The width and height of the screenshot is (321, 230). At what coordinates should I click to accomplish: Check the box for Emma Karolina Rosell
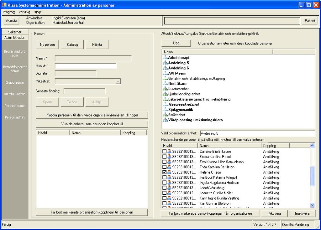(x=164, y=157)
